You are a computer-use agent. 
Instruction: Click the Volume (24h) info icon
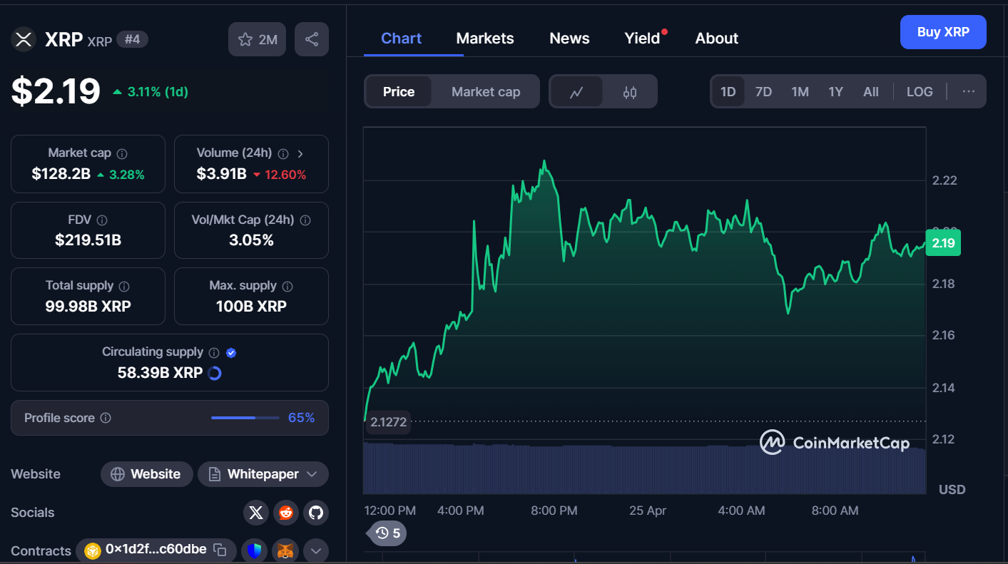283,153
